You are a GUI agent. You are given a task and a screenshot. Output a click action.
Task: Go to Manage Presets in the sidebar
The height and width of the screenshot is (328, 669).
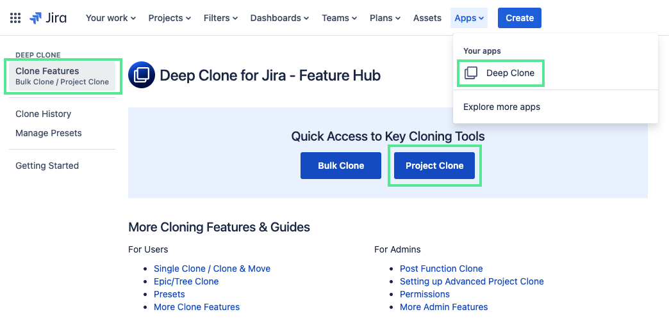[x=49, y=133]
